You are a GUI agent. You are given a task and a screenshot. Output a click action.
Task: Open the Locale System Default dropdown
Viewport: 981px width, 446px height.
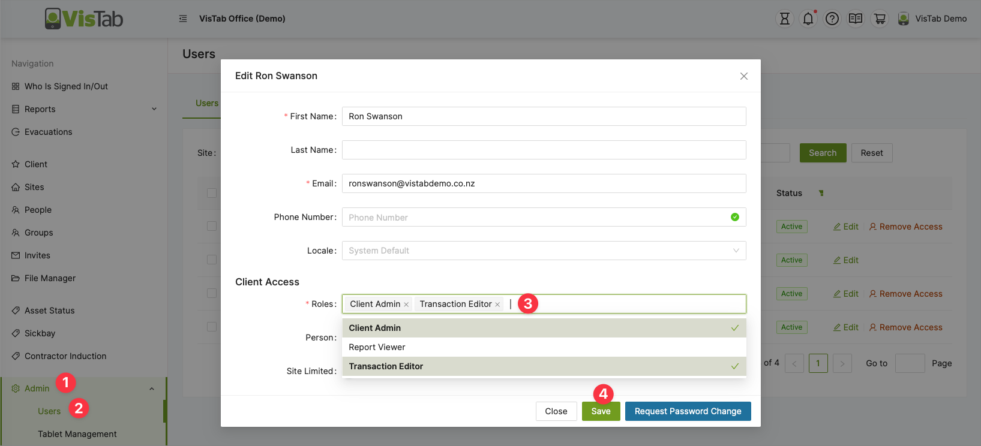tap(544, 251)
